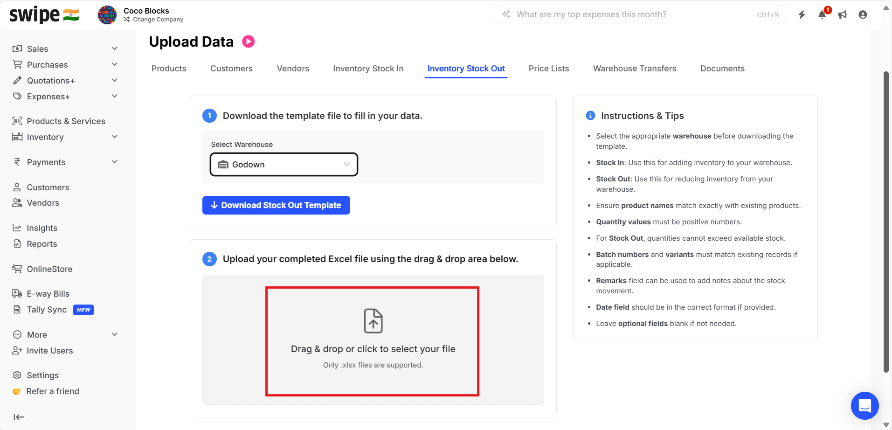This screenshot has width=892, height=430.
Task: Click the AI search input field
Action: tap(634, 14)
